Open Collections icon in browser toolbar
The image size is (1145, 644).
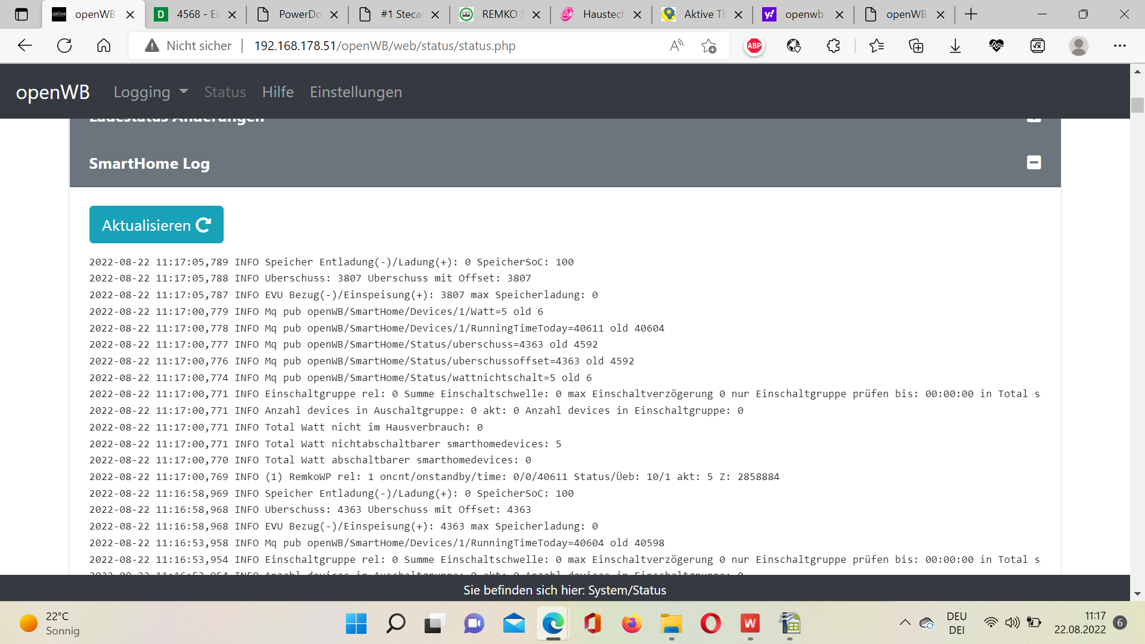point(916,46)
